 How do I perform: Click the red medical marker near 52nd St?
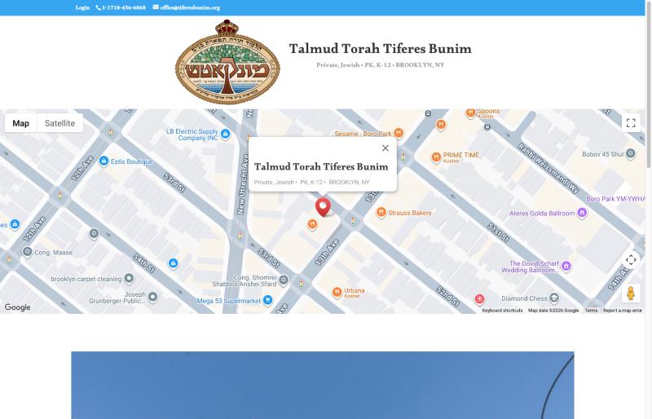click(479, 299)
